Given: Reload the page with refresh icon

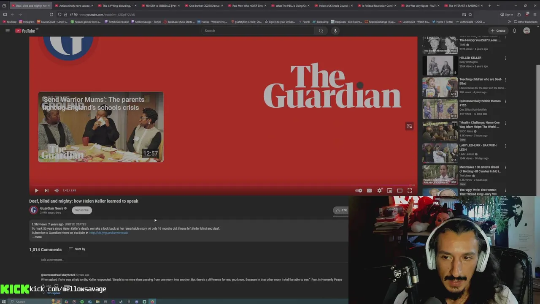Looking at the screenshot, I should tap(51, 14).
